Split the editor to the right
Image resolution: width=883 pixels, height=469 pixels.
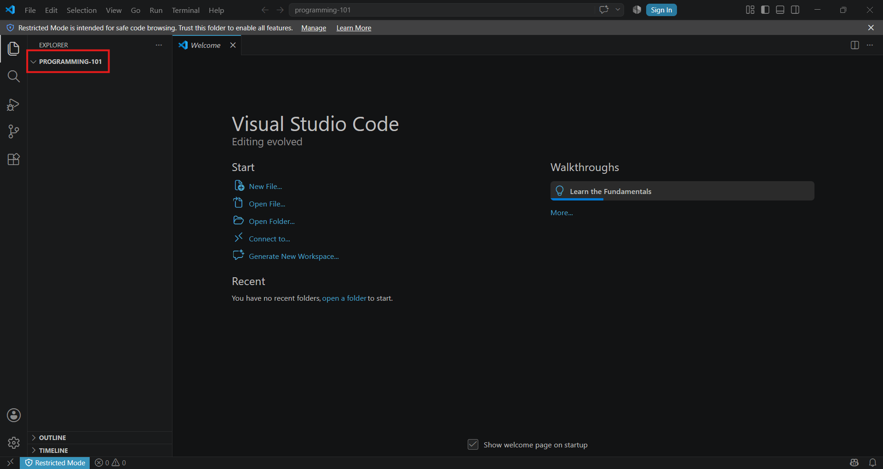pos(855,45)
